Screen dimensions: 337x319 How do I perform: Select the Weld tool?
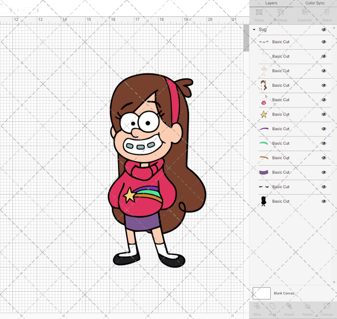273,310
